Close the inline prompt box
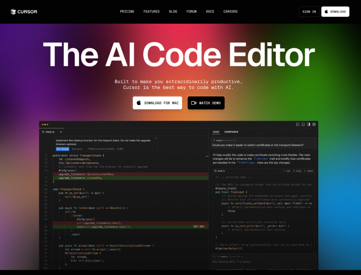 (156, 139)
